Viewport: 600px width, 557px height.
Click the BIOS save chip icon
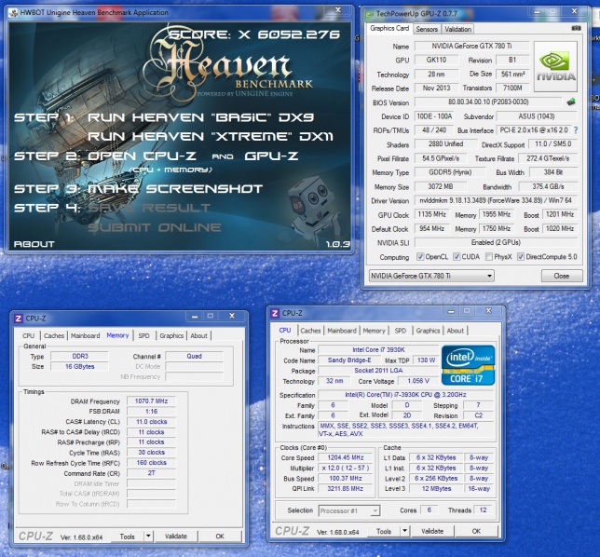570,102
